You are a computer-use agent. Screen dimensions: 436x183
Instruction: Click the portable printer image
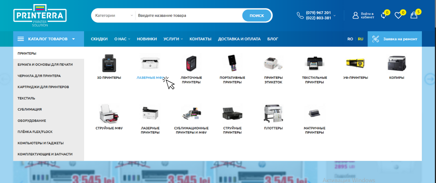point(232,63)
